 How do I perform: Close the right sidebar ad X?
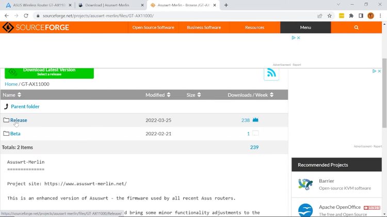click(379, 71)
